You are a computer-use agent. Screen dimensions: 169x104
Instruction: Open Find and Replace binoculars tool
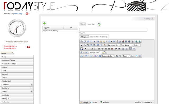click(88, 42)
